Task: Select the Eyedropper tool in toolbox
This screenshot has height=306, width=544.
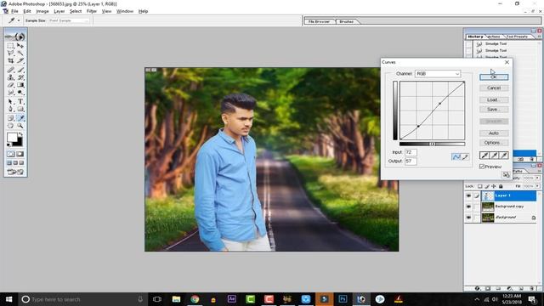Action: tap(20, 118)
